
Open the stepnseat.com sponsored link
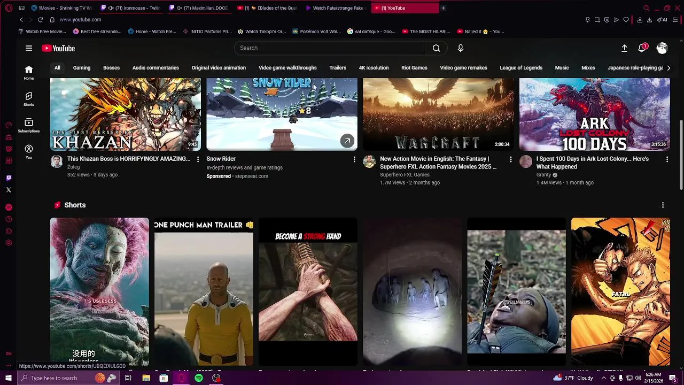(x=252, y=176)
